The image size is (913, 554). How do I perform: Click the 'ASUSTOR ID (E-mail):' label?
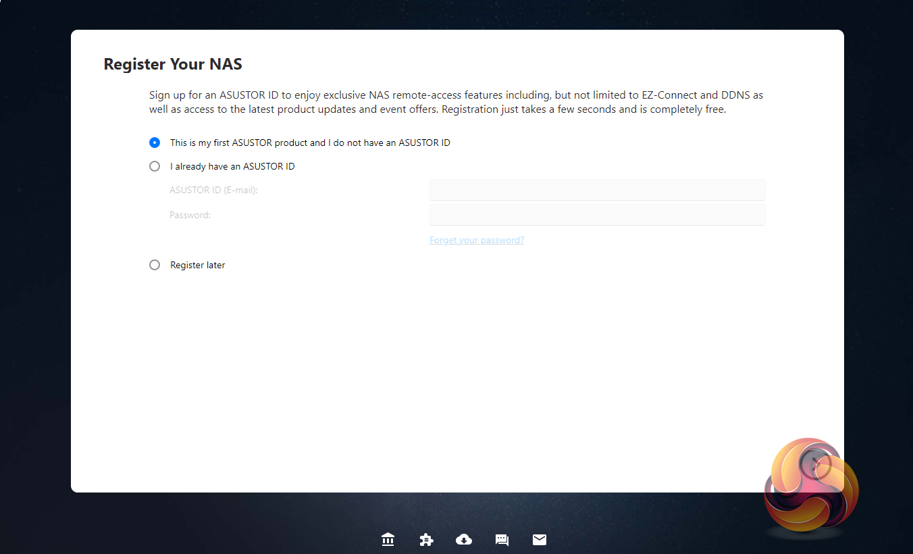pos(213,190)
